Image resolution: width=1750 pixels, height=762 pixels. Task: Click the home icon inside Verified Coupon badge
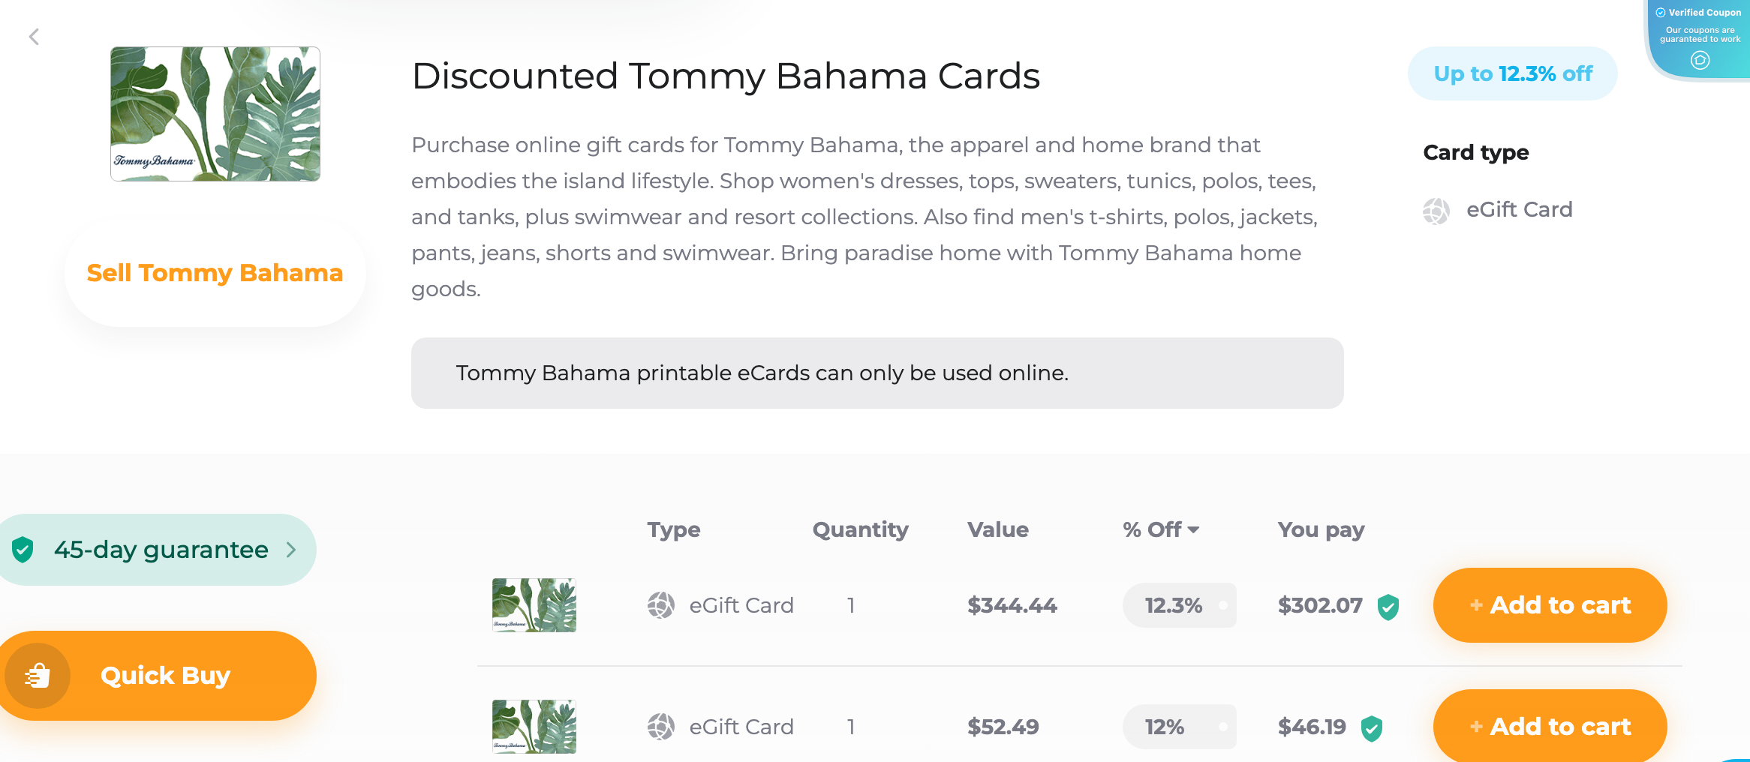click(1699, 60)
